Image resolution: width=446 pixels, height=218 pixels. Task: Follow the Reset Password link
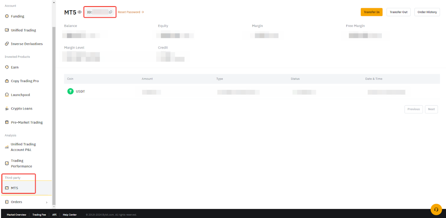point(131,12)
